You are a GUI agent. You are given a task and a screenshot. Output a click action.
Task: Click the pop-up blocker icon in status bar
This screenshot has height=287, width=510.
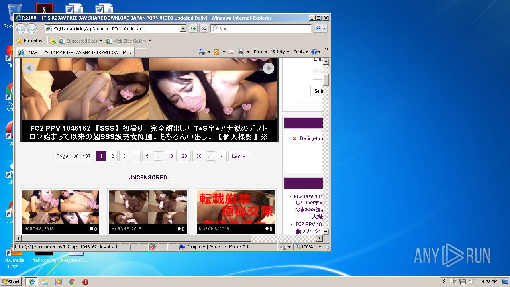[x=153, y=247]
